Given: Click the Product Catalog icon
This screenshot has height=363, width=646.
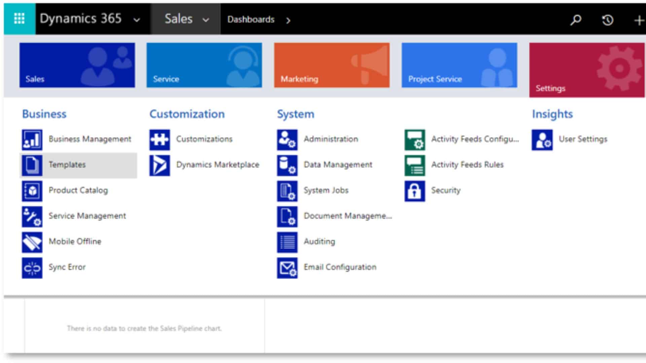Looking at the screenshot, I should coord(32,191).
